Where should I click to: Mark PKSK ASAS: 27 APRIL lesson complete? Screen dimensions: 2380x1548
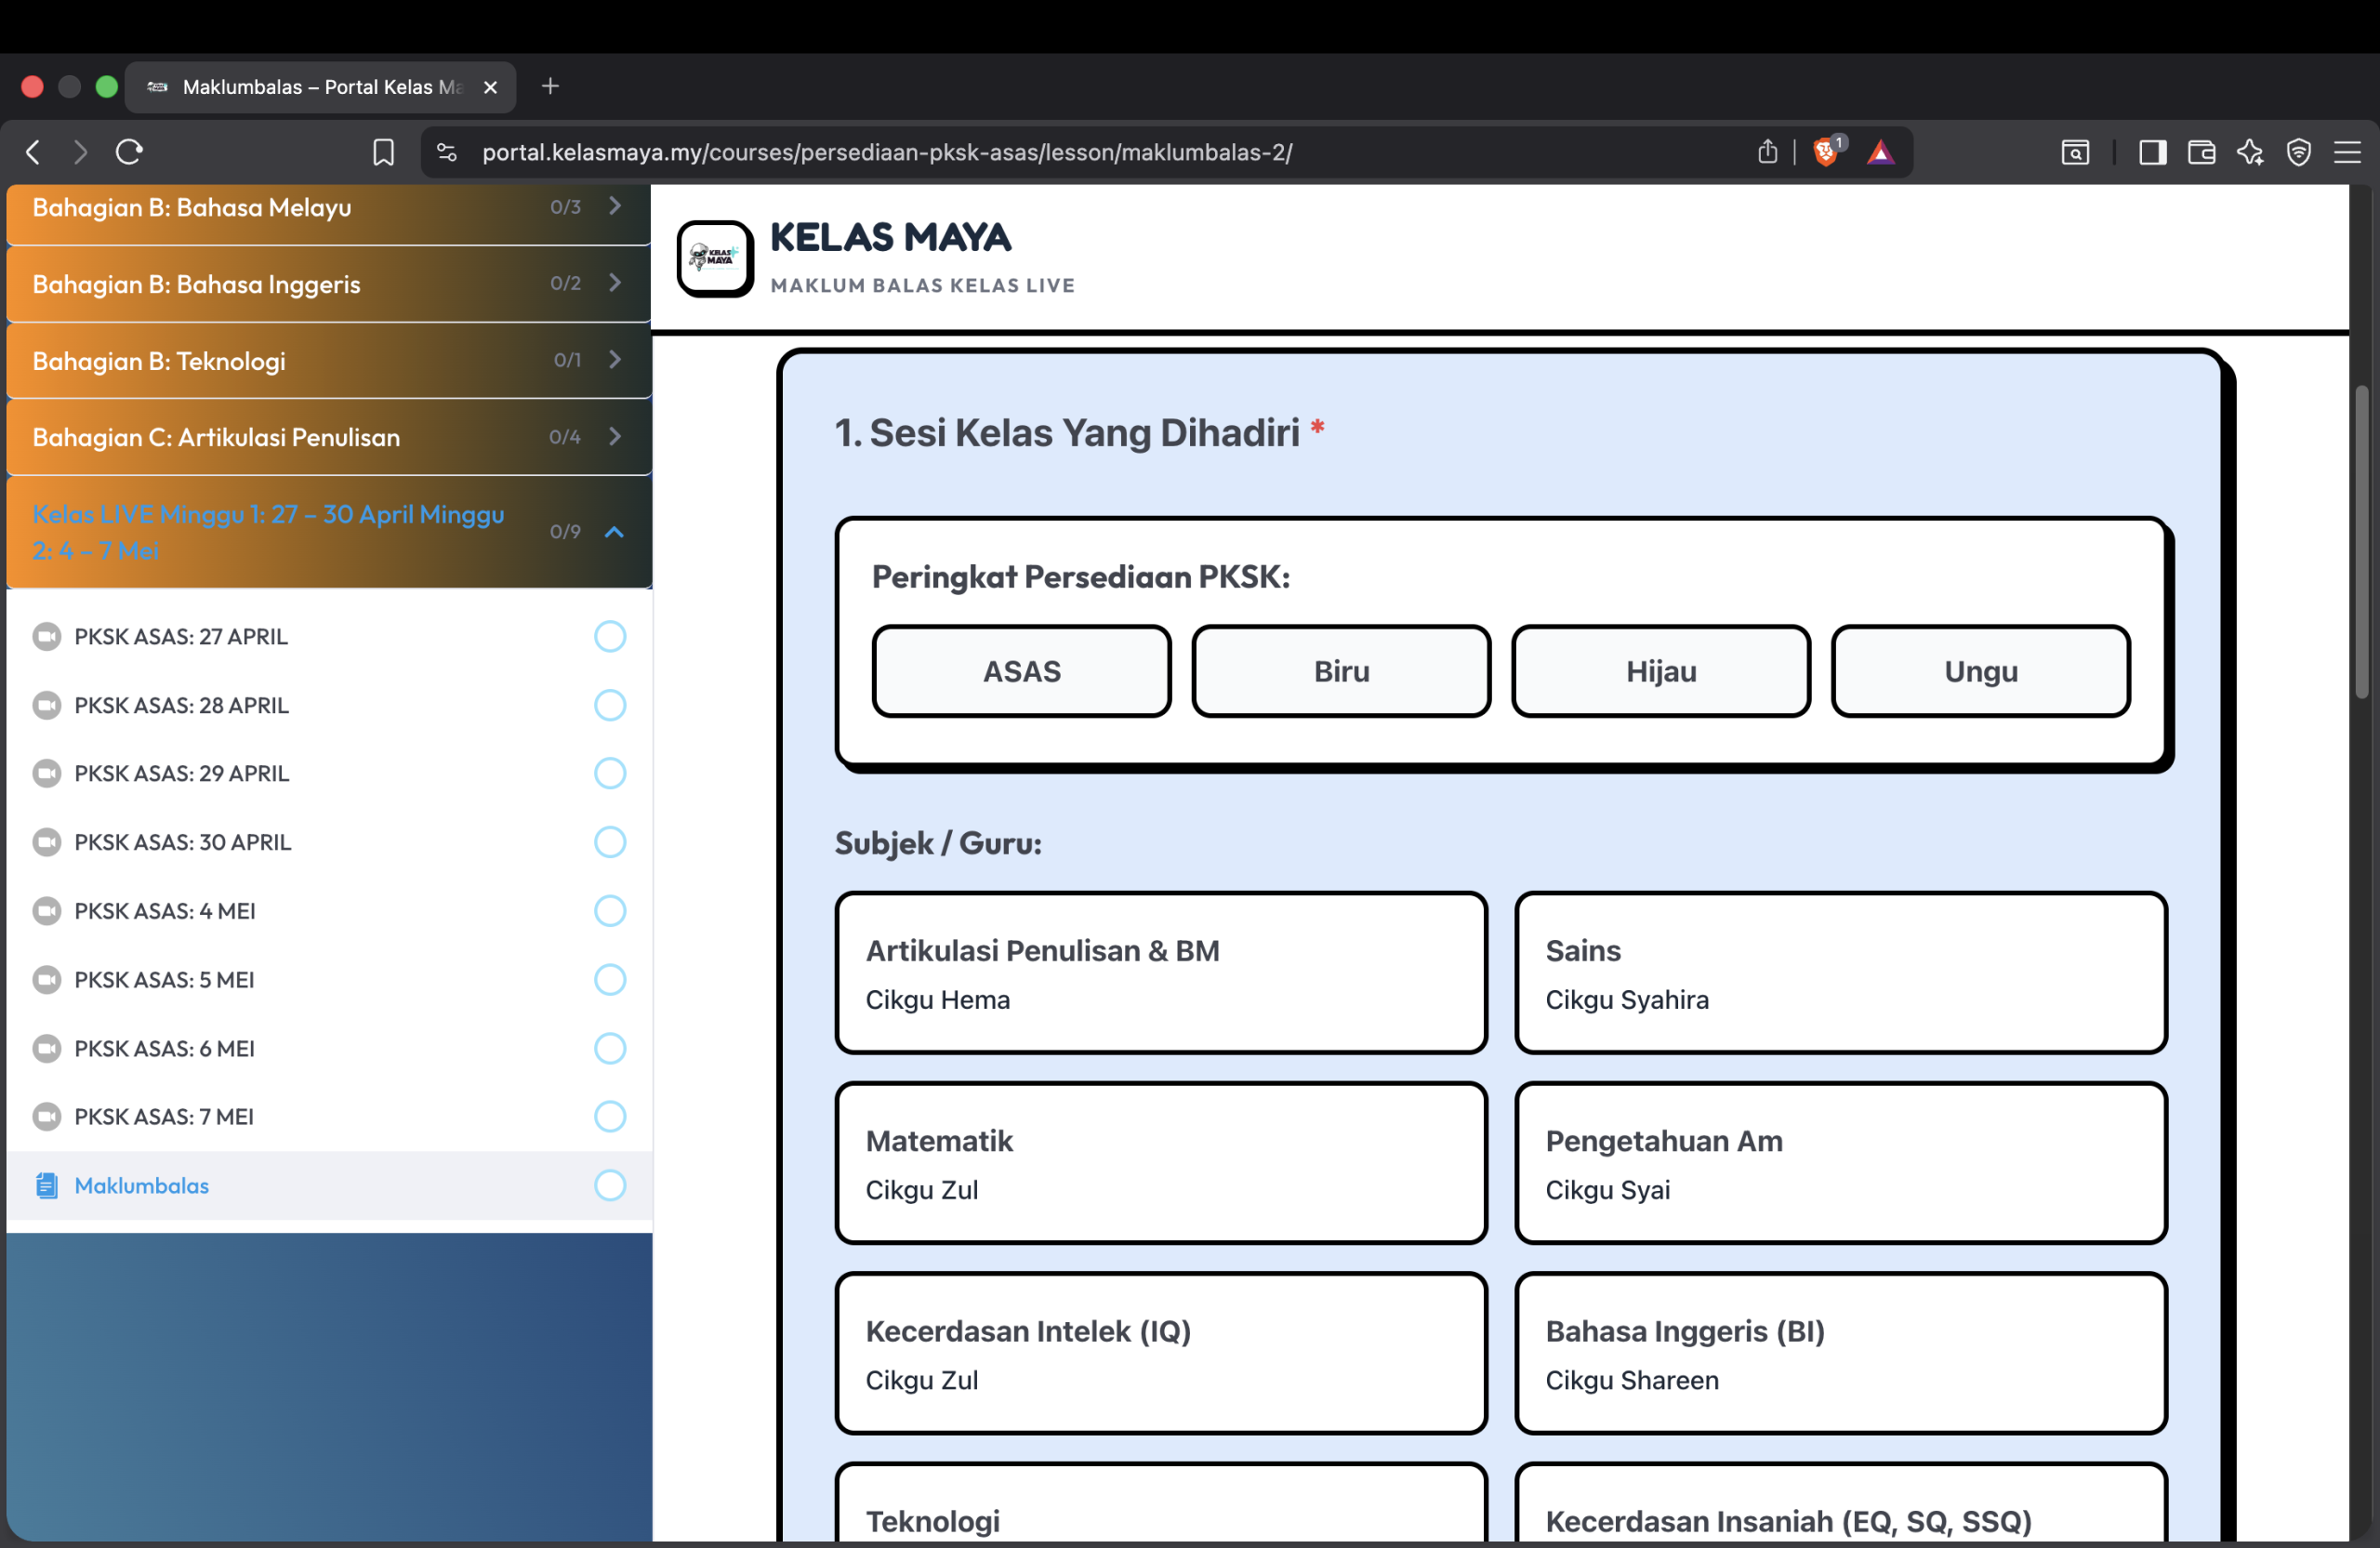point(610,636)
